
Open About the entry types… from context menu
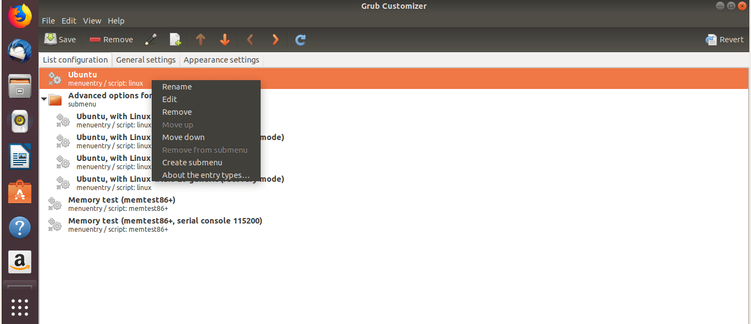206,175
